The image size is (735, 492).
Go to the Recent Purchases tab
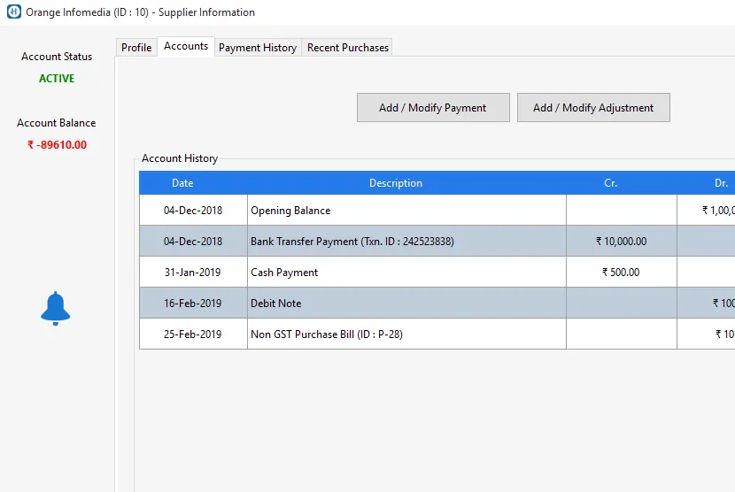pyautogui.click(x=347, y=48)
